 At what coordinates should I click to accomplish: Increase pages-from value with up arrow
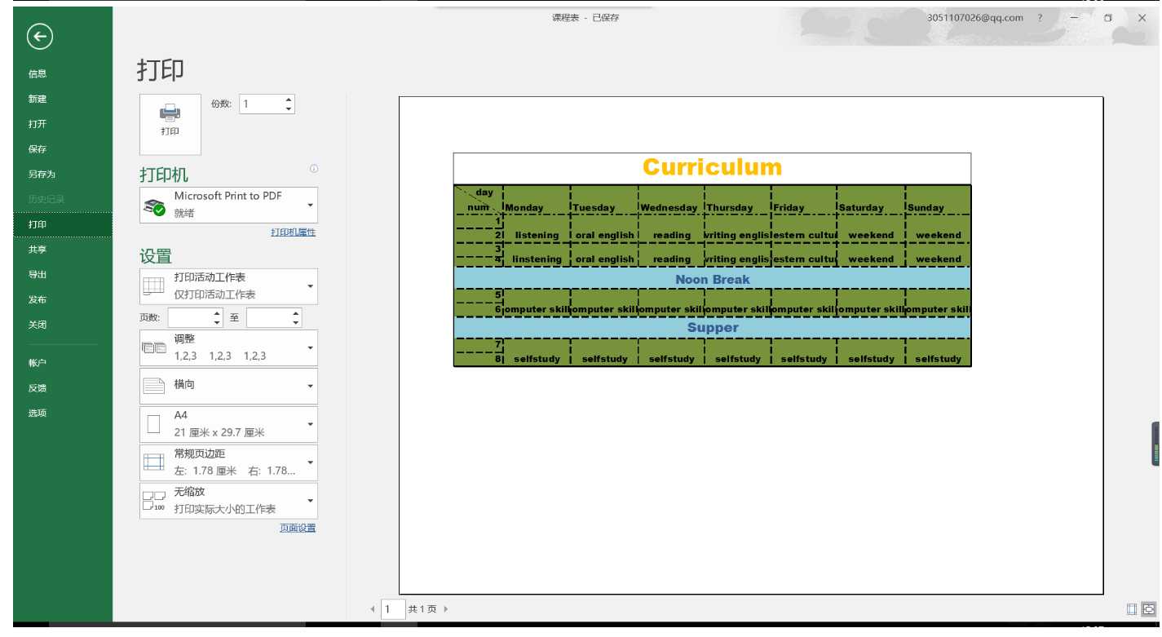coord(217,312)
